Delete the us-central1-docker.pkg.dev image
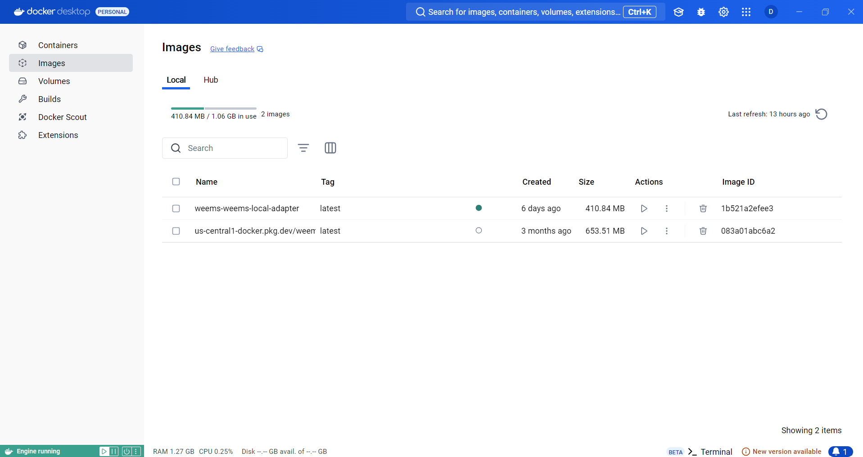 click(x=703, y=231)
